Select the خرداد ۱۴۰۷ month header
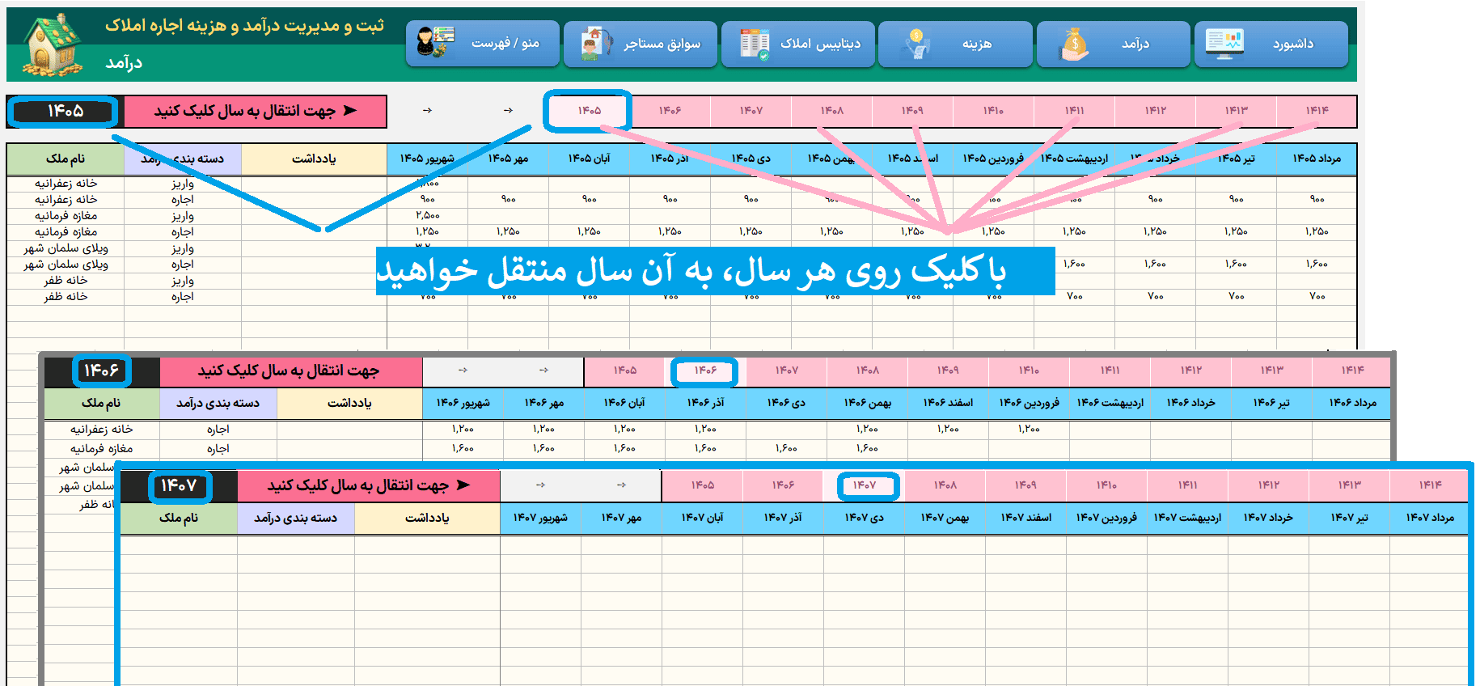 click(x=1268, y=518)
